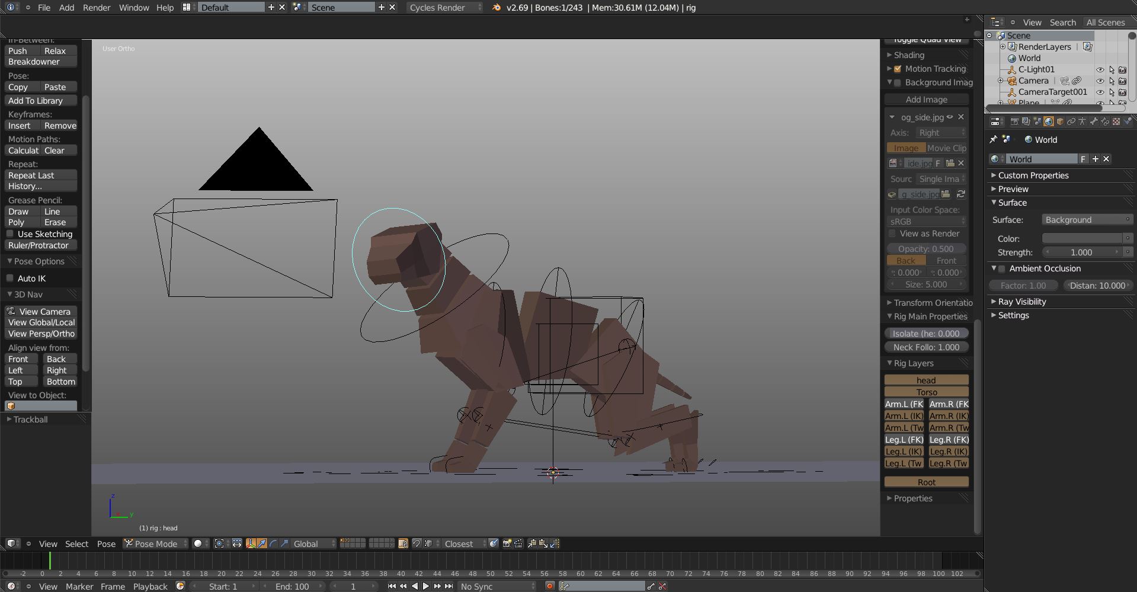
Task: Jump to the last frame in timeline
Action: [449, 586]
